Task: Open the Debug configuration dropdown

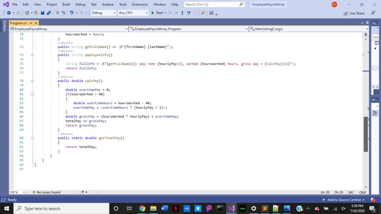Action: pyautogui.click(x=104, y=13)
